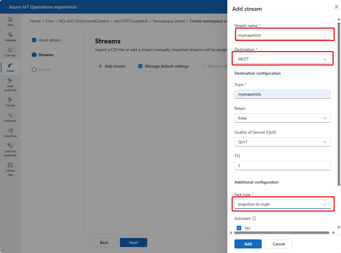Click Cancel in the Add stream panel
Image resolution: width=341 pixels, height=253 pixels.
(279, 244)
